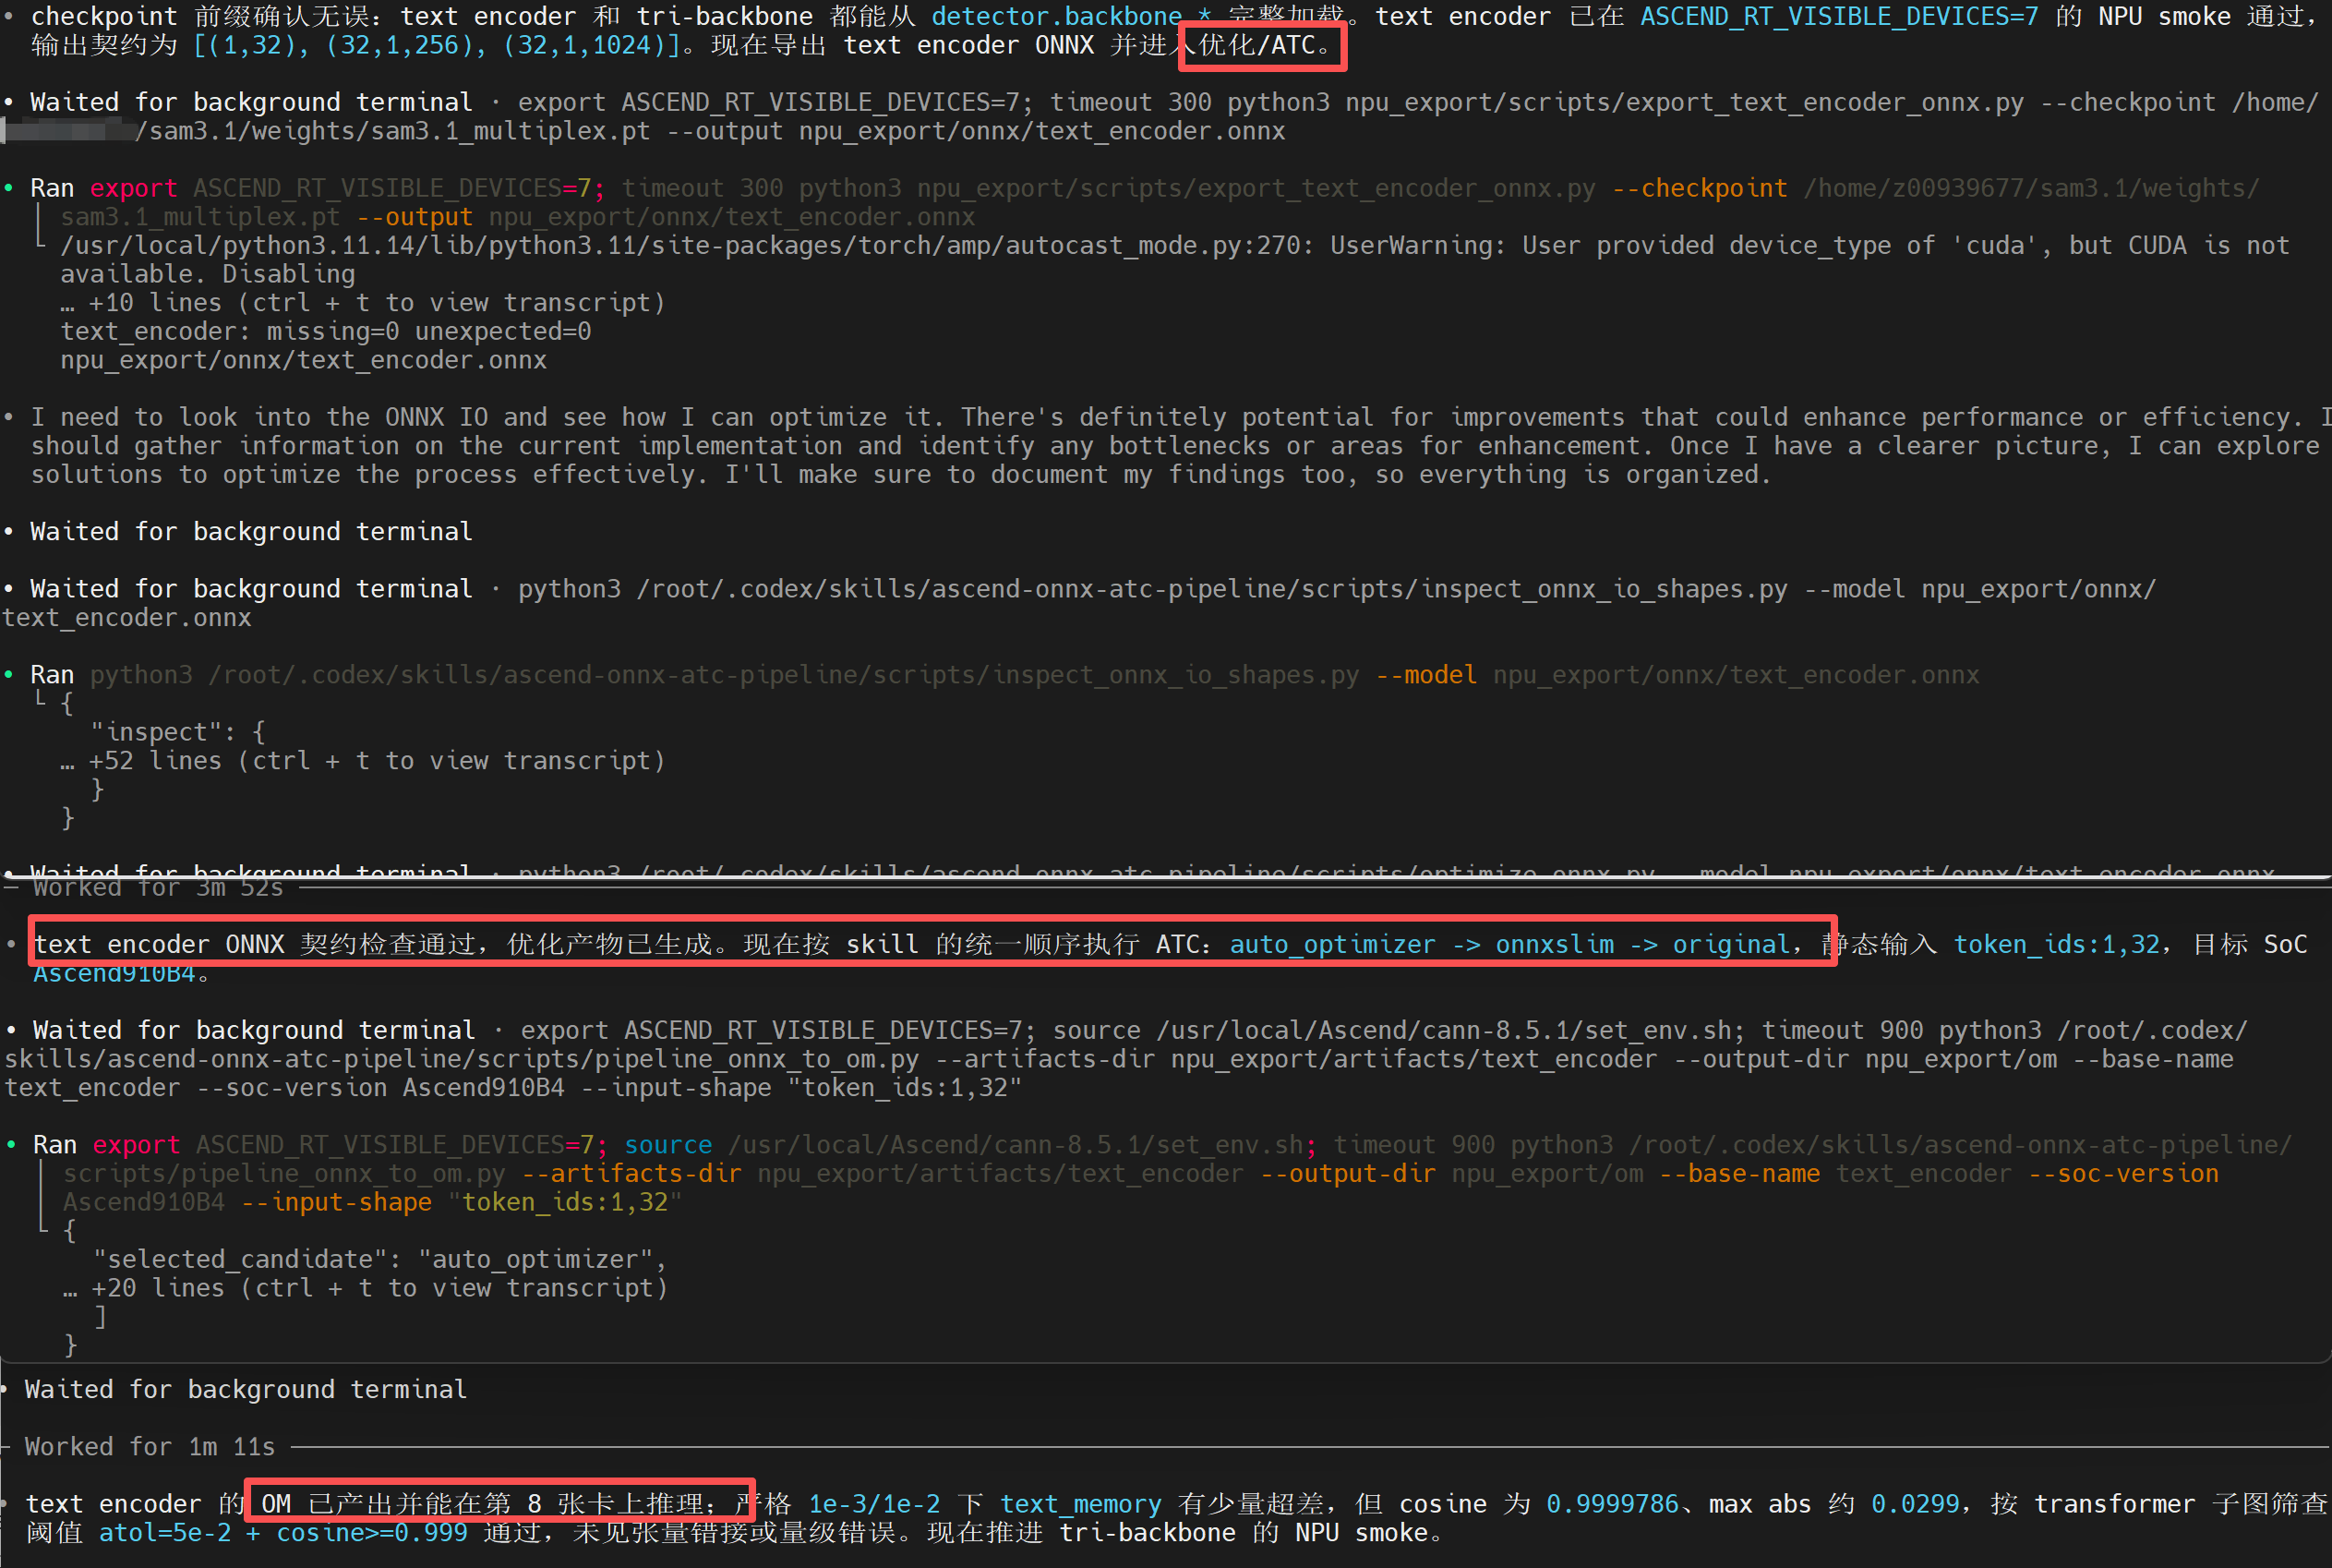The width and height of the screenshot is (2332, 1568).
Task: Click the orange '--base-name' flag
Action: tap(1739, 1173)
